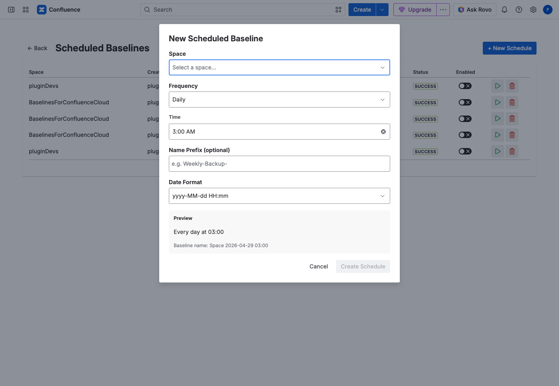
Task: Click the Time field showing 3:00 AM
Action: [279, 132]
